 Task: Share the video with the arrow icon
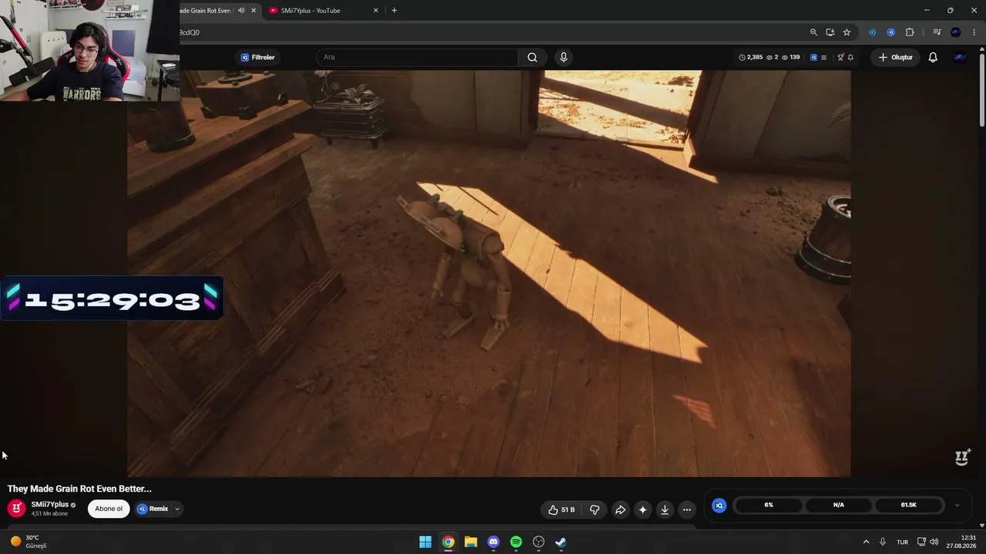620,509
